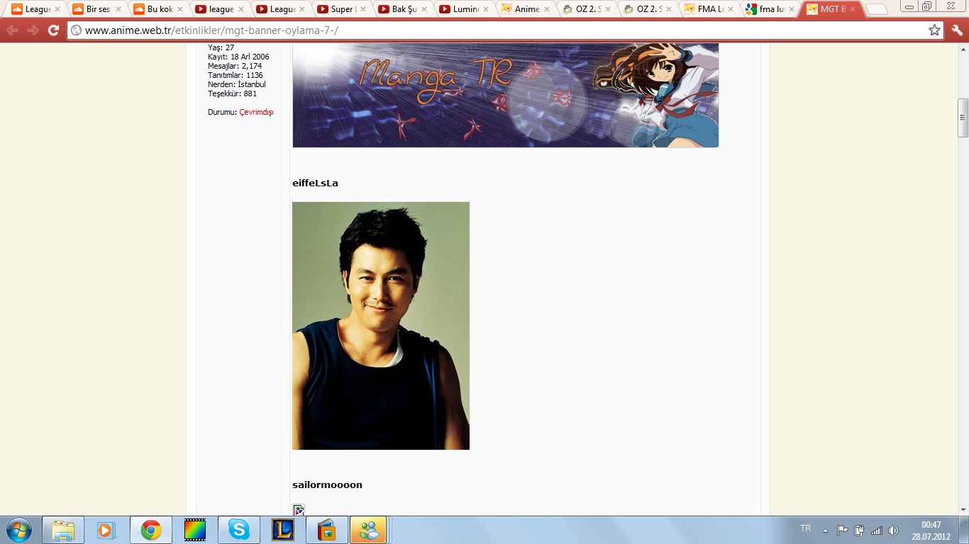This screenshot has width=969, height=544.
Task: Click the 'eiffeLsLa' username heading
Action: [x=315, y=183]
